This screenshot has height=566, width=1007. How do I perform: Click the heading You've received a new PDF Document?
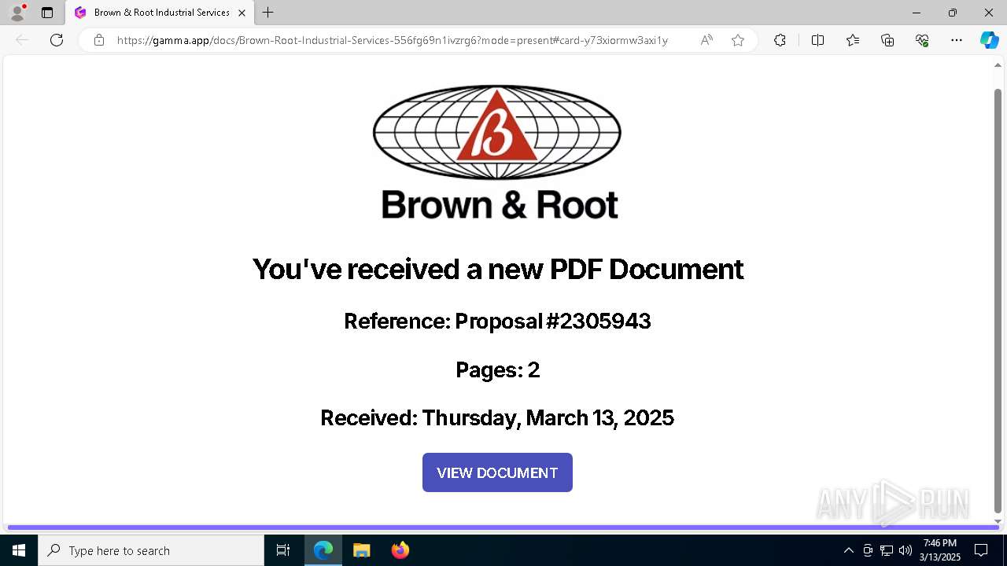(x=497, y=269)
